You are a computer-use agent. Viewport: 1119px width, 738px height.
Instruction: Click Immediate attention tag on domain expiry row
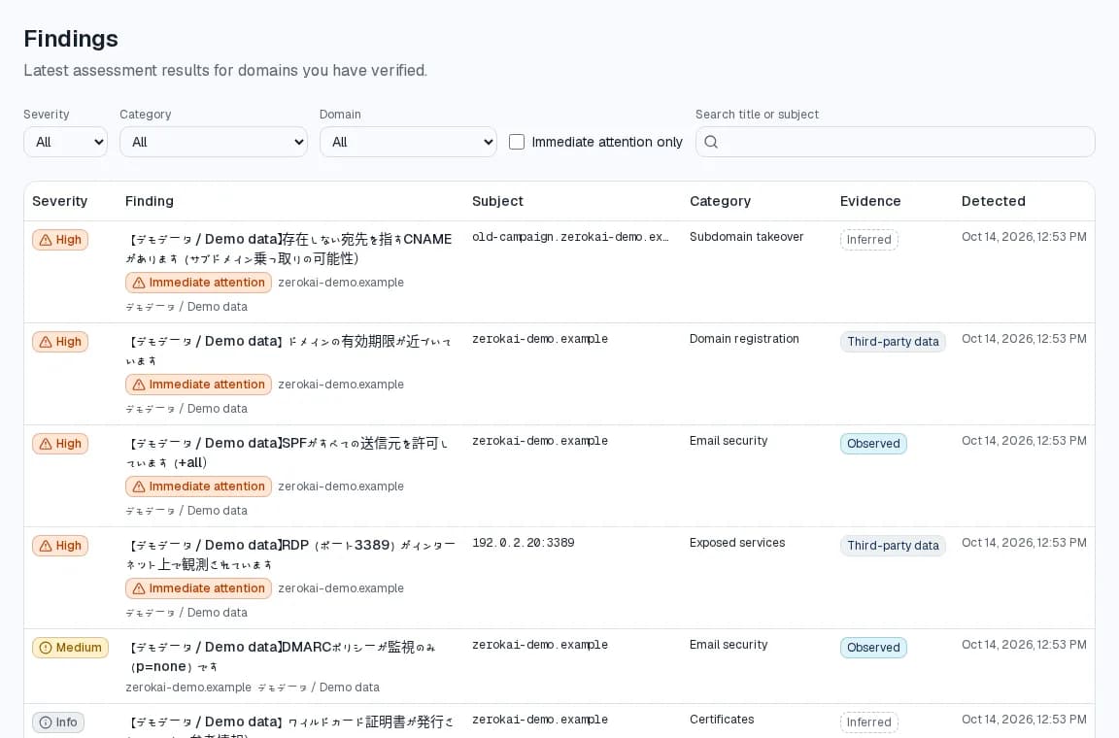[198, 385]
